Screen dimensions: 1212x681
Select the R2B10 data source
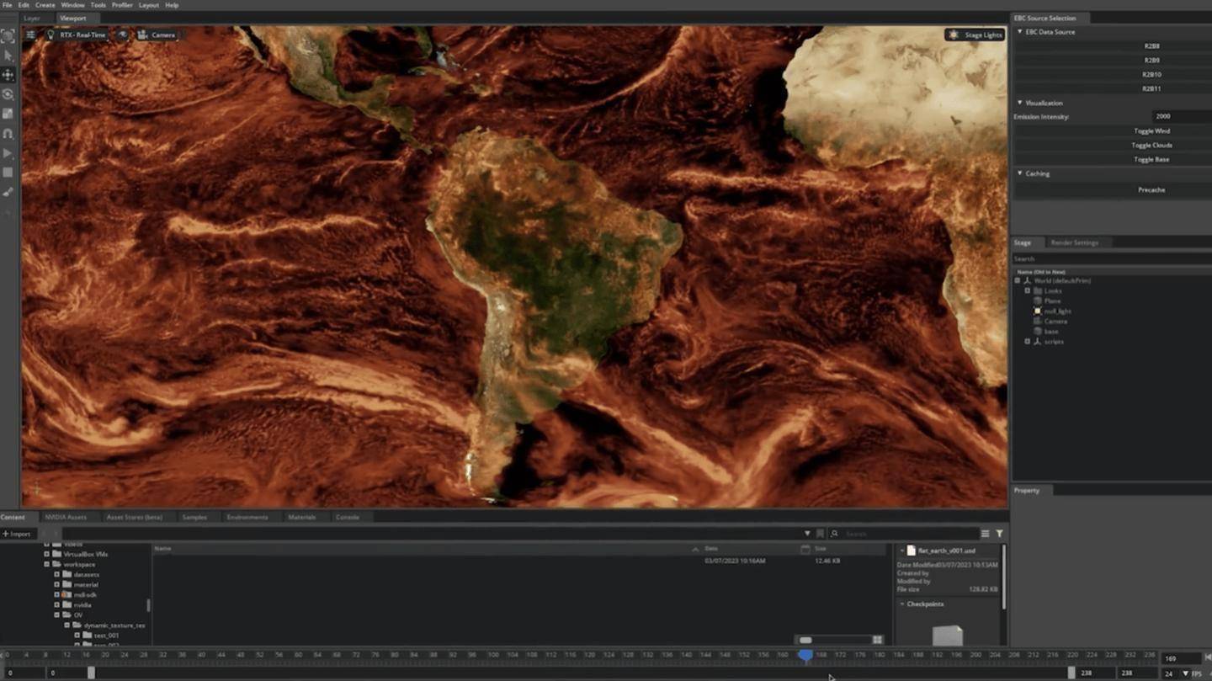click(x=1151, y=75)
